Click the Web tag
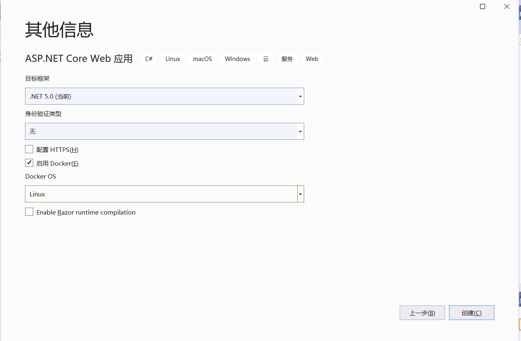The image size is (521, 341). pyautogui.click(x=312, y=59)
